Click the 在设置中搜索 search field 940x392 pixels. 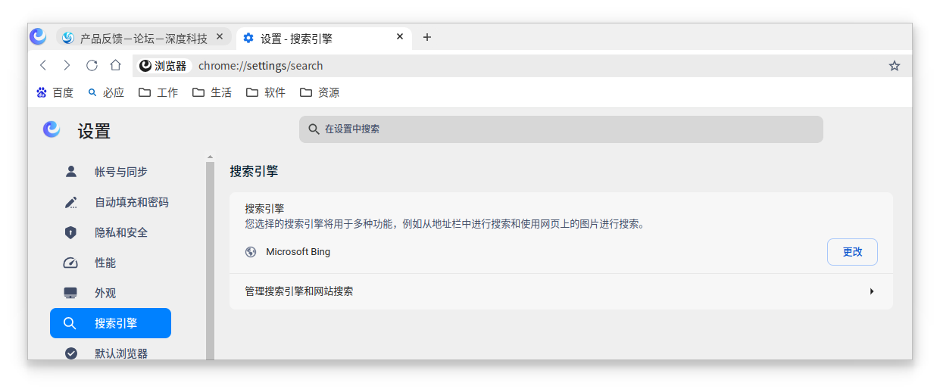(561, 129)
